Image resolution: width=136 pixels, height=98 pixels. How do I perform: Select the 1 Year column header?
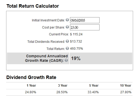pos(31,86)
